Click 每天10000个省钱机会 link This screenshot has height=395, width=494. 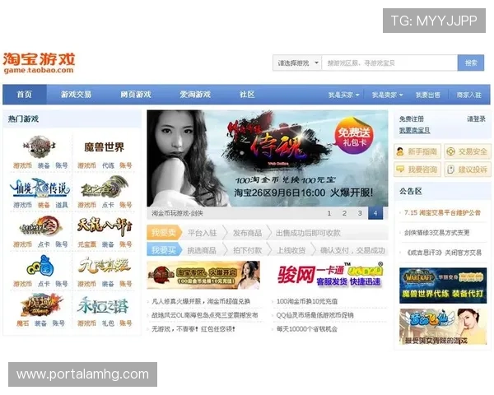coord(307,329)
